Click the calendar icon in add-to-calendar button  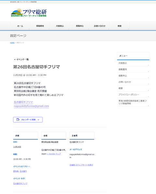(18, 119)
